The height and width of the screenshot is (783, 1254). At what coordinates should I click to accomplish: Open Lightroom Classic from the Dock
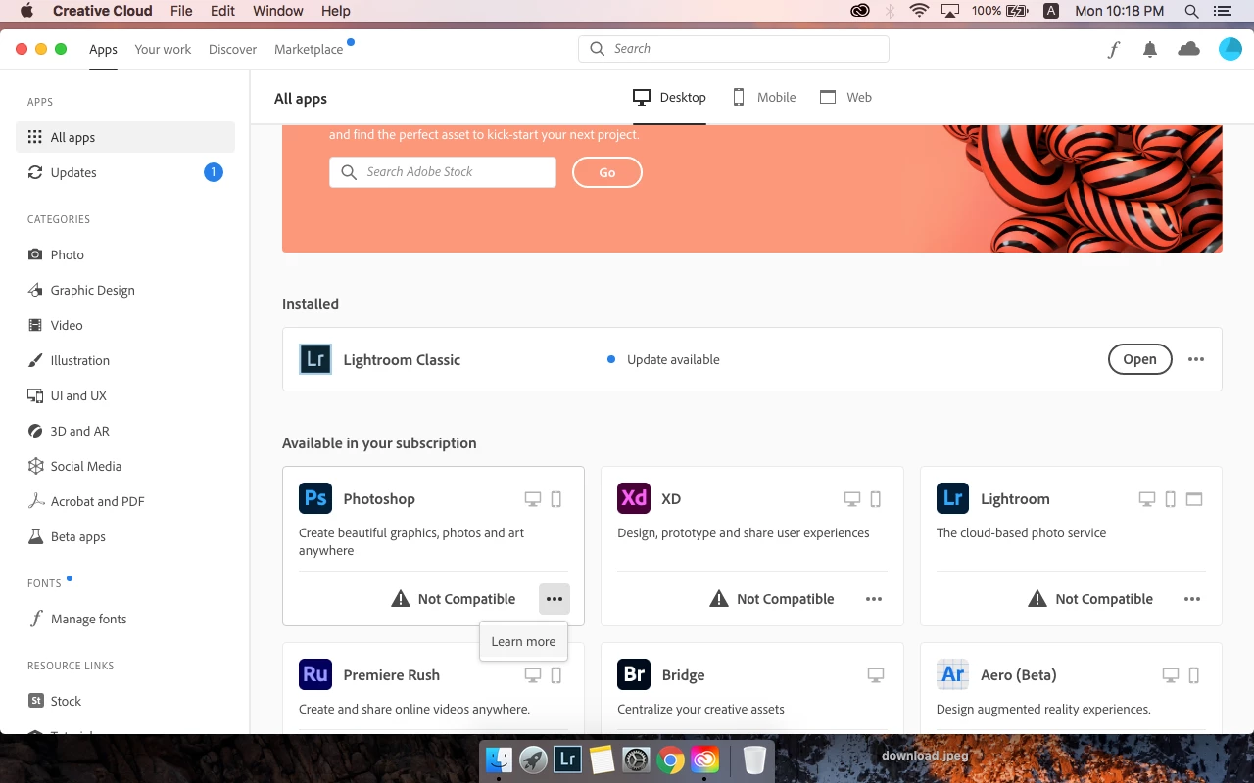coord(567,759)
